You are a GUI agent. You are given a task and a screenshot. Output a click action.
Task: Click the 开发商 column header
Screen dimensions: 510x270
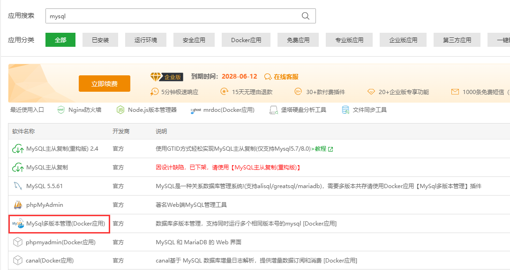[x=121, y=131]
